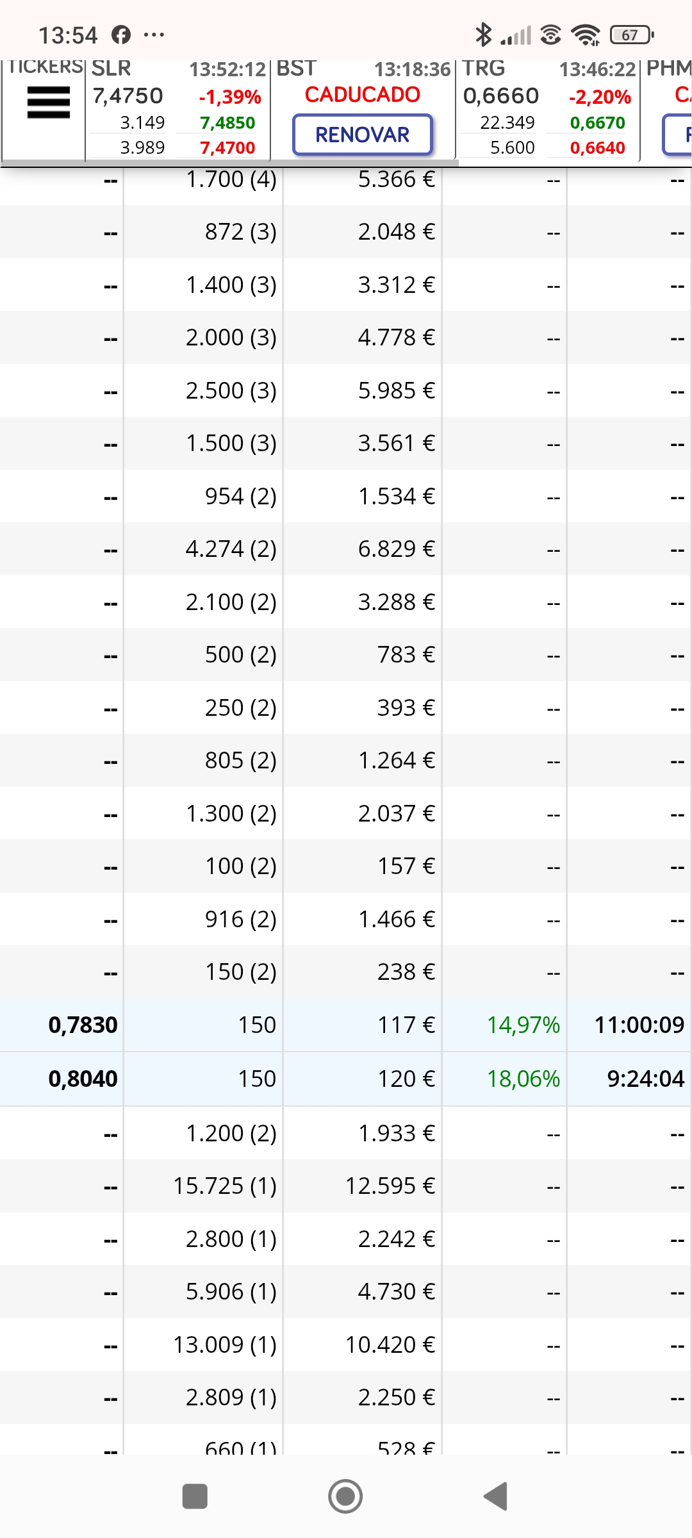The image size is (692, 1538).
Task: Tap the status bar three-dots overflow icon
Action: [154, 35]
